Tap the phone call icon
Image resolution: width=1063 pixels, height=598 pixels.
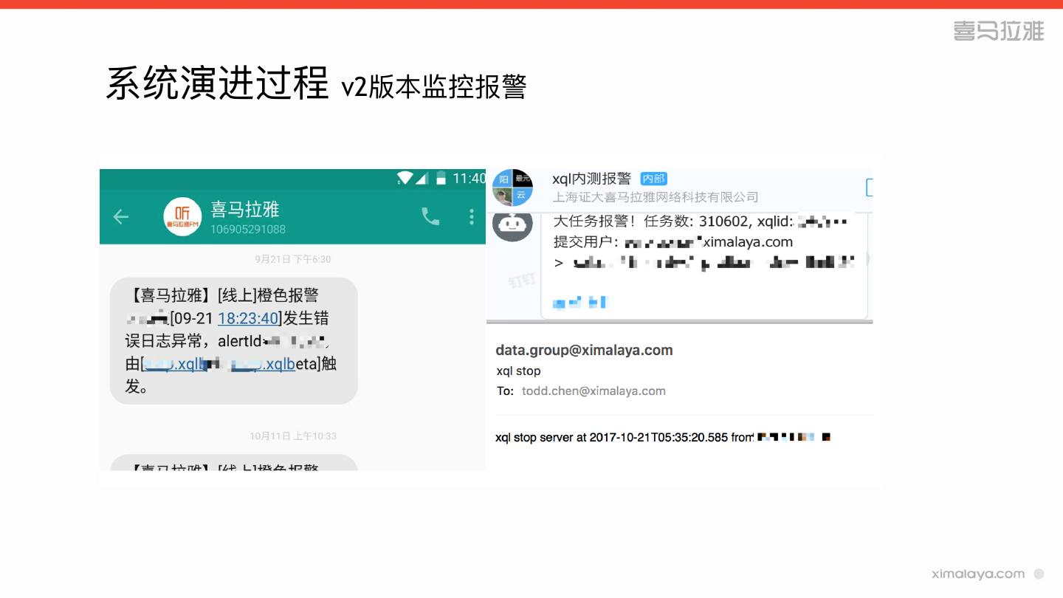430,216
